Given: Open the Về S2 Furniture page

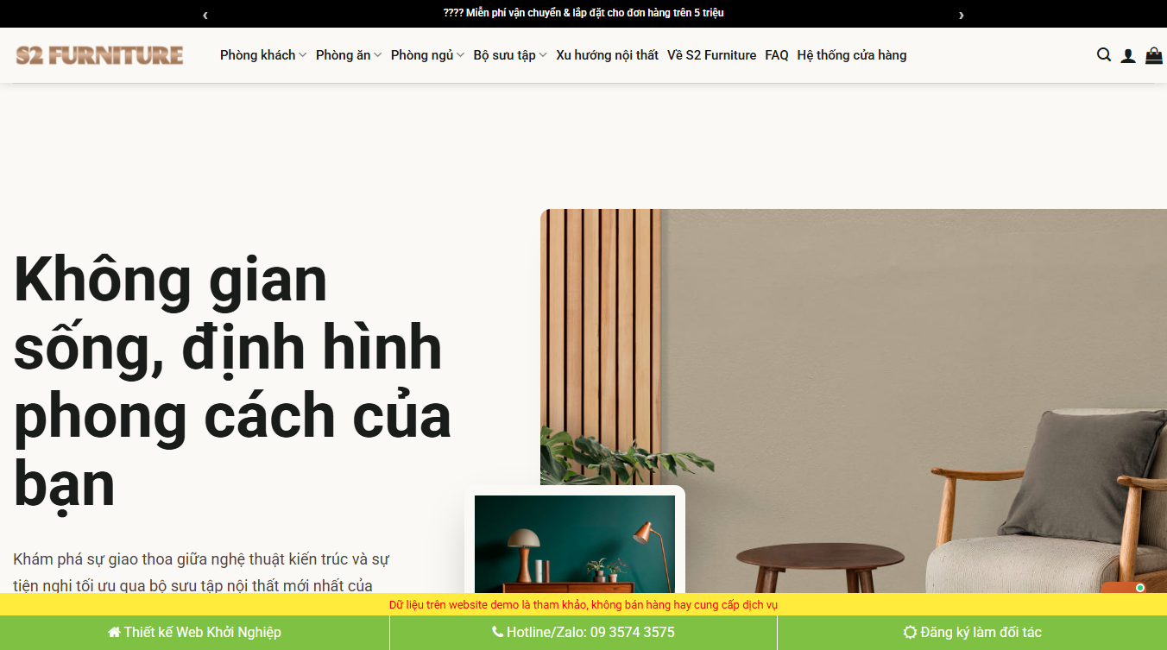Looking at the screenshot, I should click(x=711, y=55).
